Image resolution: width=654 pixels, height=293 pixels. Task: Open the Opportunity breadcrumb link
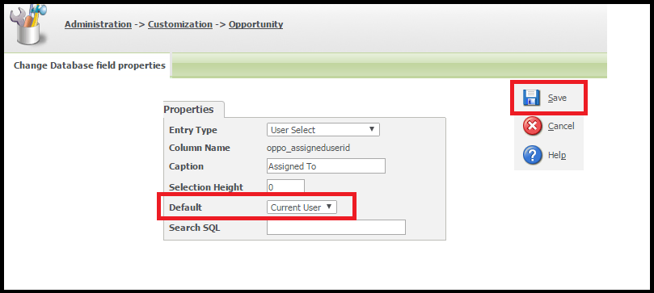point(255,24)
